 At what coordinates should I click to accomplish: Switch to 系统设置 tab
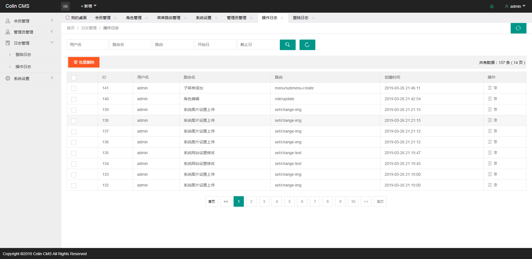pyautogui.click(x=204, y=18)
